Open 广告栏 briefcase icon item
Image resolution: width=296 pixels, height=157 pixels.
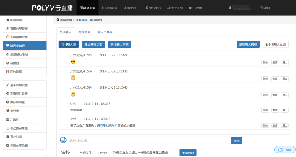25,119
